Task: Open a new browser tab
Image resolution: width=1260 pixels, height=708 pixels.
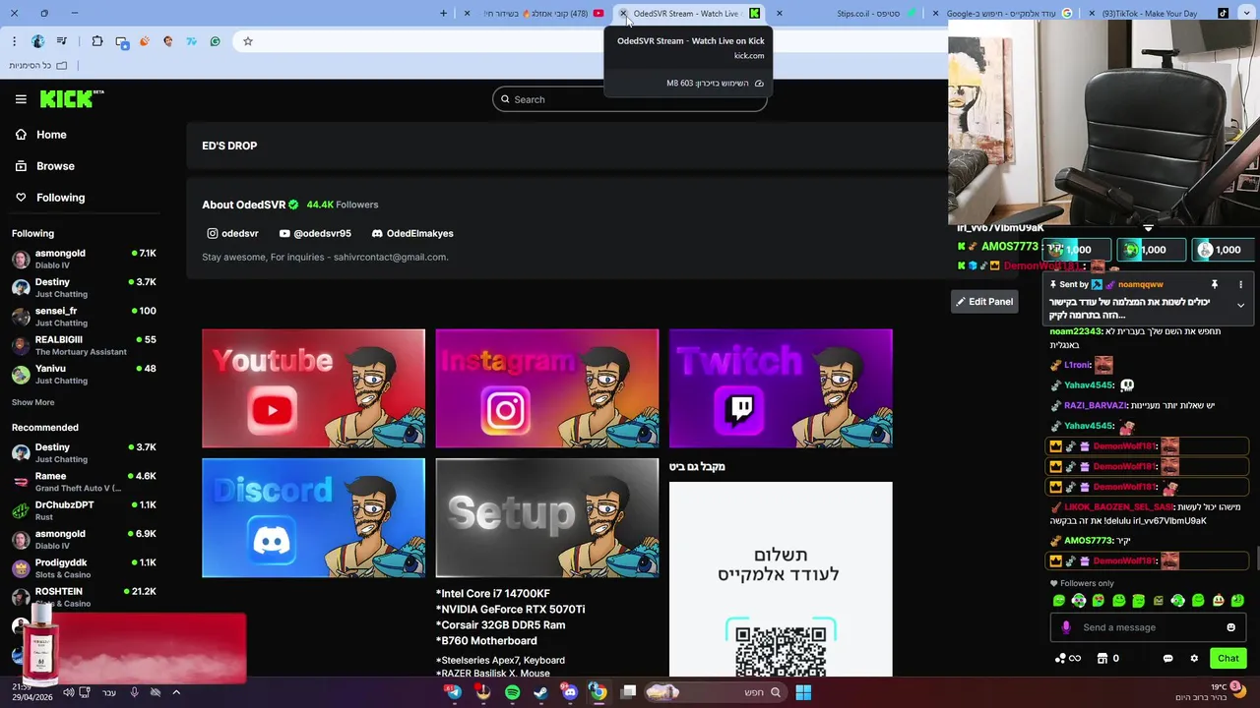Action: 443,14
